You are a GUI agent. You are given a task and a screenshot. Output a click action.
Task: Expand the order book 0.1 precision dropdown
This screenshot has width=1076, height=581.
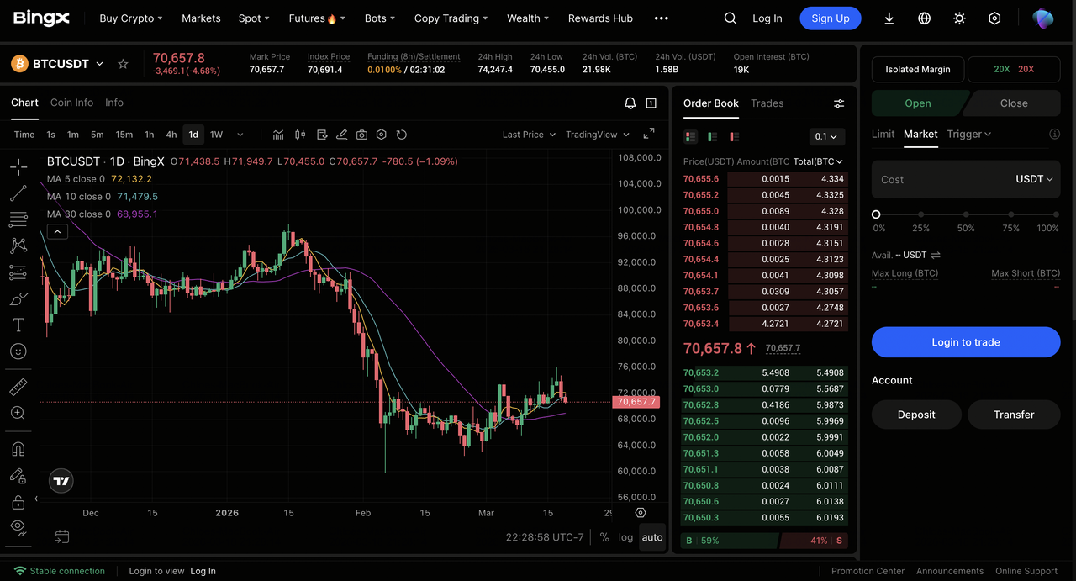[x=827, y=136]
